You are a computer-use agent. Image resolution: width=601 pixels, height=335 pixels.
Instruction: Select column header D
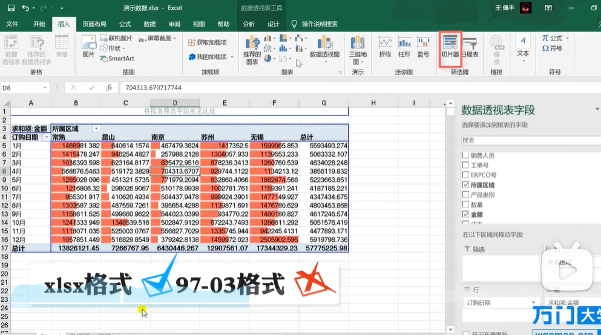pos(175,103)
